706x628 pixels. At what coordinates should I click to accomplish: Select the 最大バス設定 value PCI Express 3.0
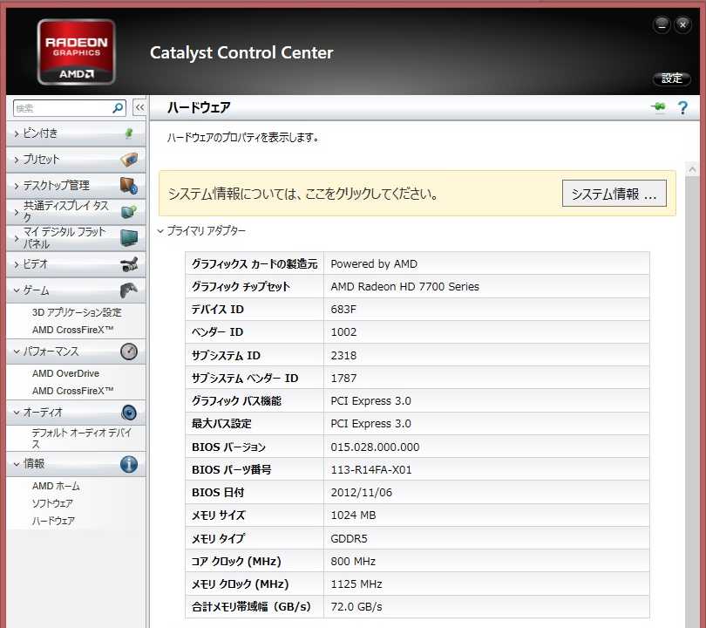[370, 424]
